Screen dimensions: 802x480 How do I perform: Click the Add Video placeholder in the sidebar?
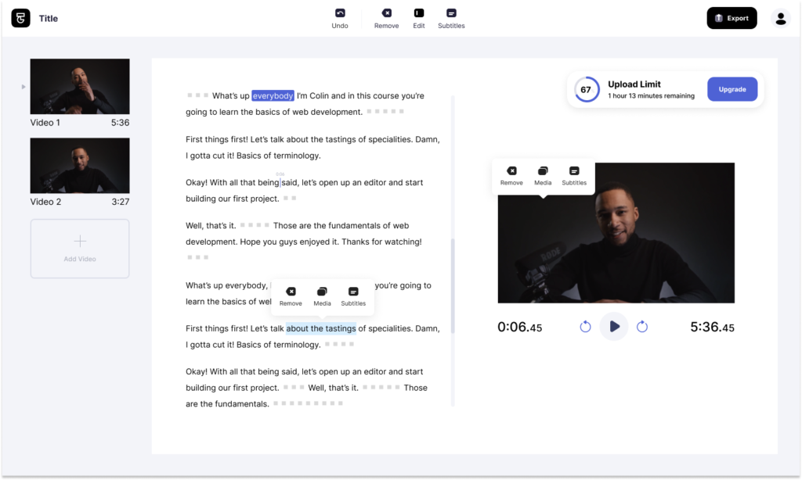(79, 249)
